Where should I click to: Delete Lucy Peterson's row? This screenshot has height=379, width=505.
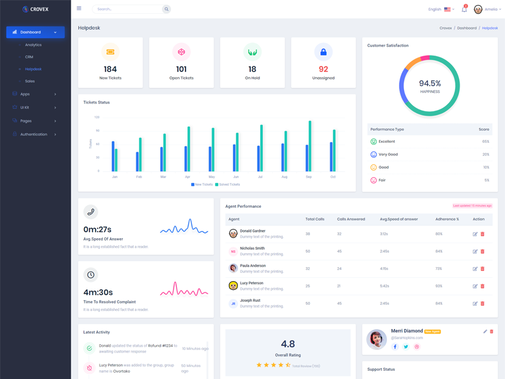coord(482,286)
